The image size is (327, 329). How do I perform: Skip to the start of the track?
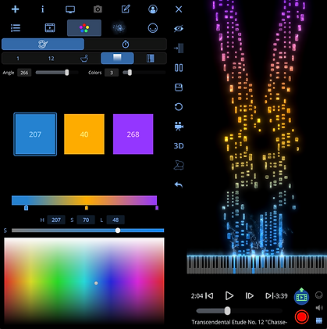pyautogui.click(x=209, y=295)
